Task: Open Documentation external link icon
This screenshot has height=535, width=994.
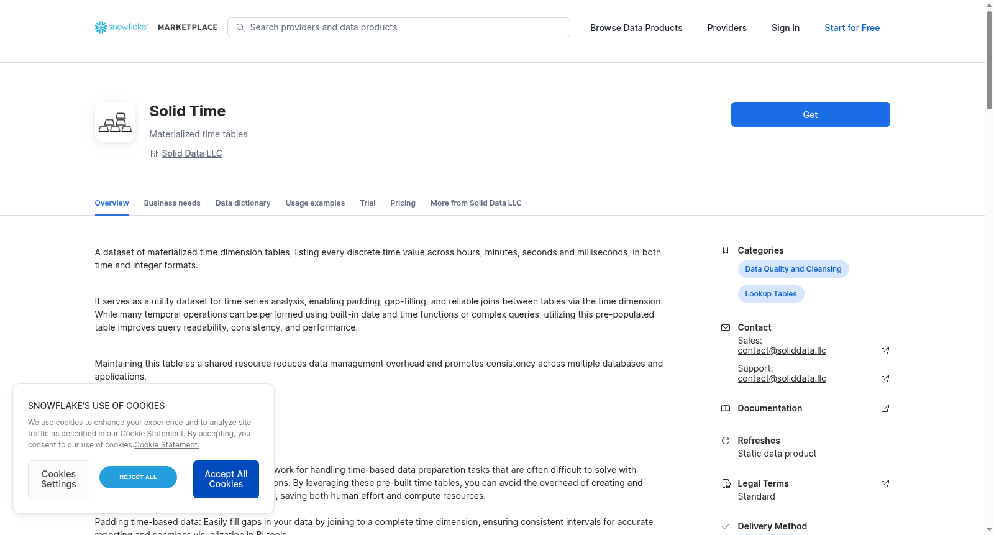Action: click(885, 408)
